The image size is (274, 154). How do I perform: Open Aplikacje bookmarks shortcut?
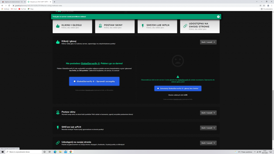click(5, 9)
